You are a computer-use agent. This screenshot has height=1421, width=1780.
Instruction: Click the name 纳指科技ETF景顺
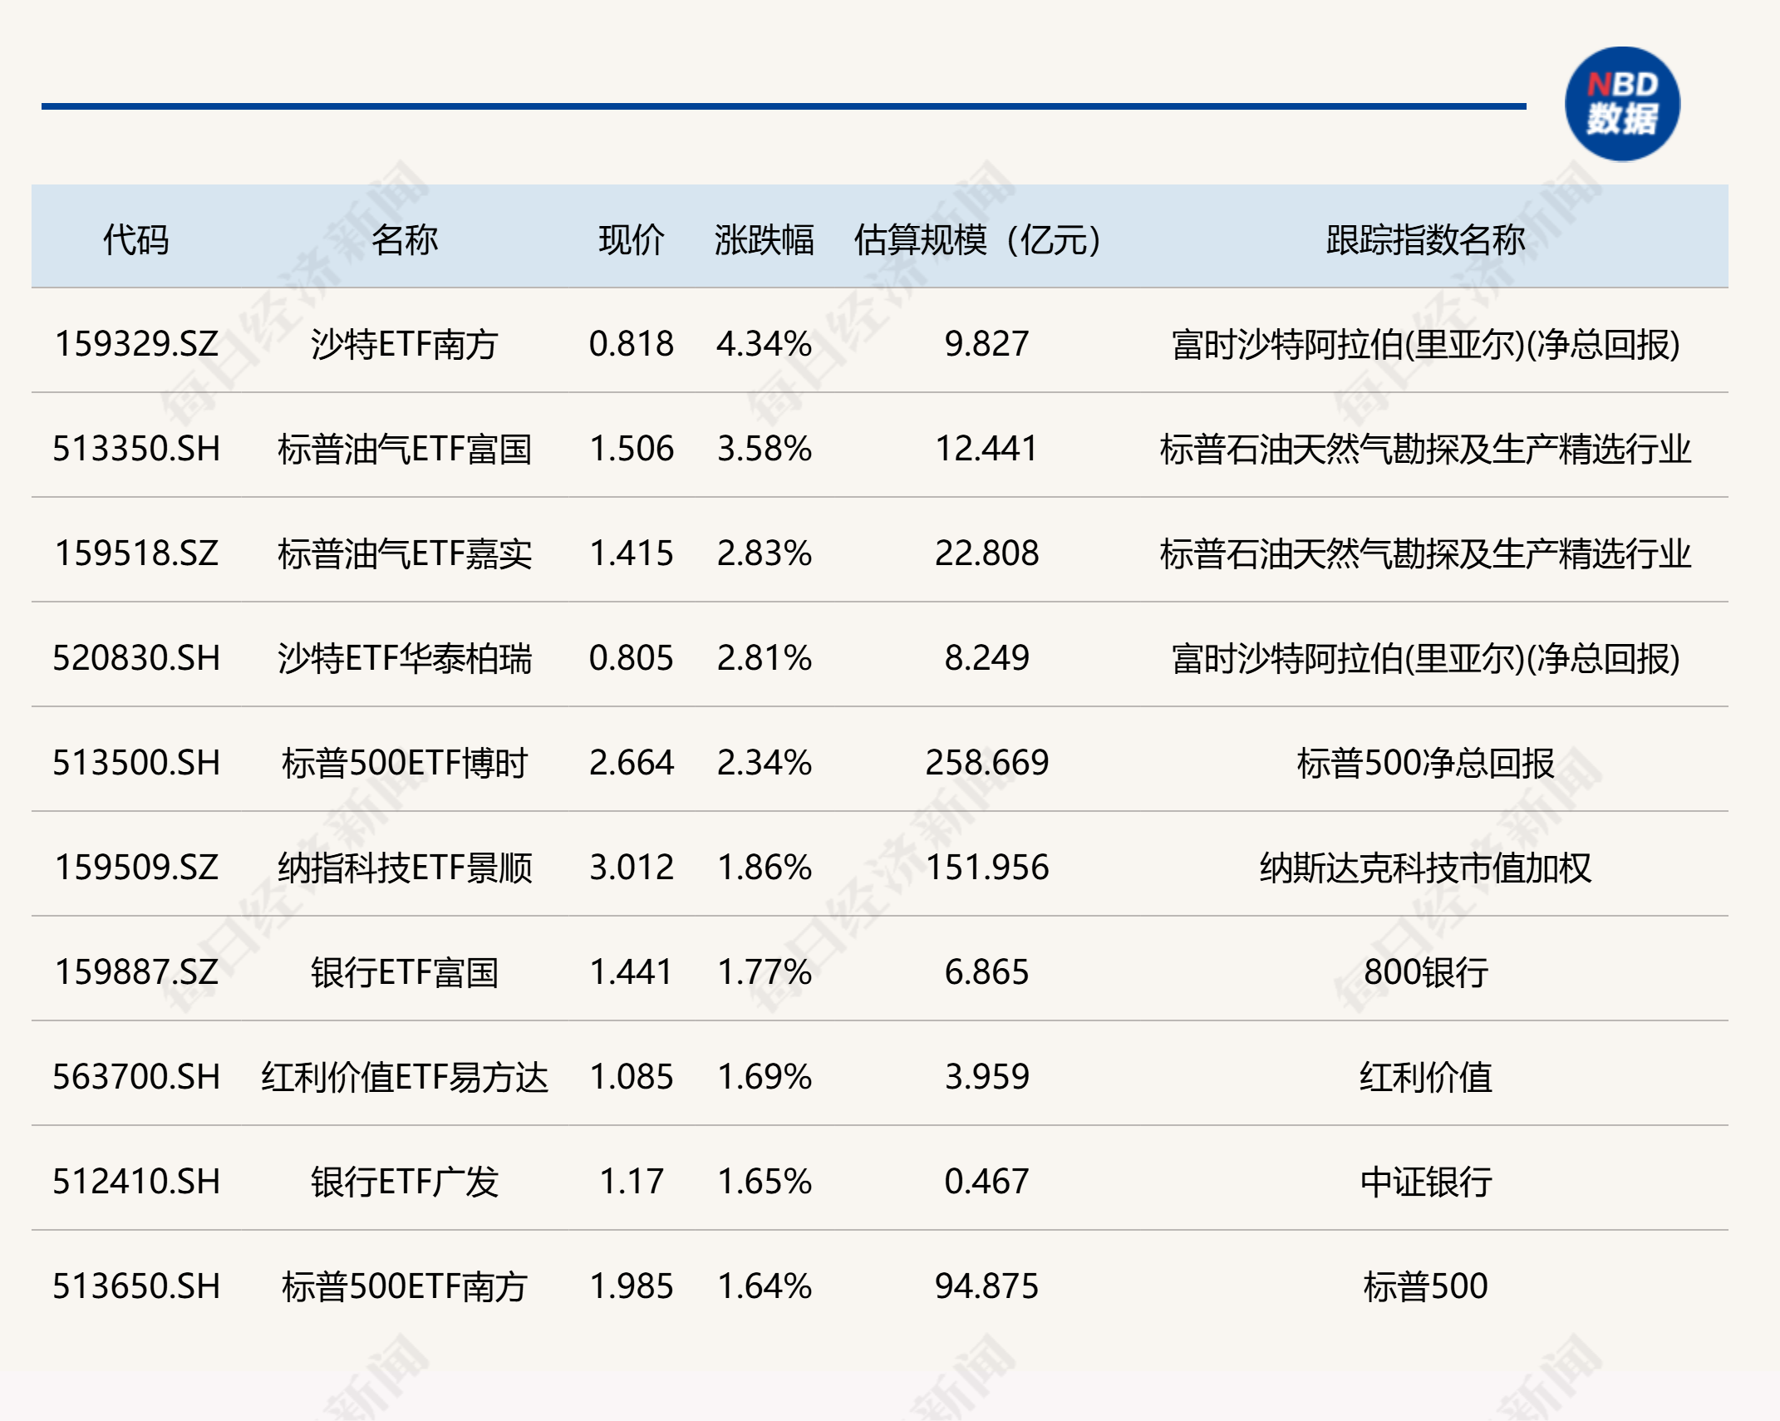click(x=405, y=868)
